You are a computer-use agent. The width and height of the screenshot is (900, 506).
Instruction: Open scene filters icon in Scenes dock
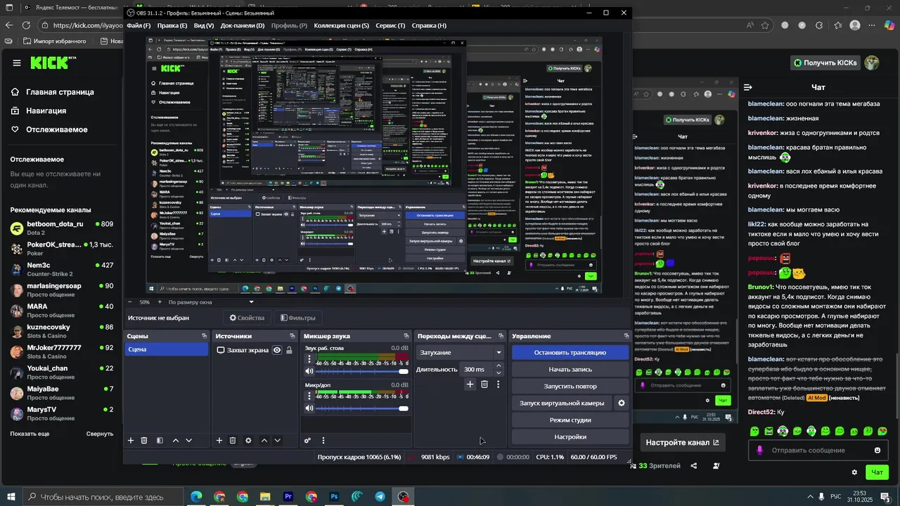click(160, 441)
